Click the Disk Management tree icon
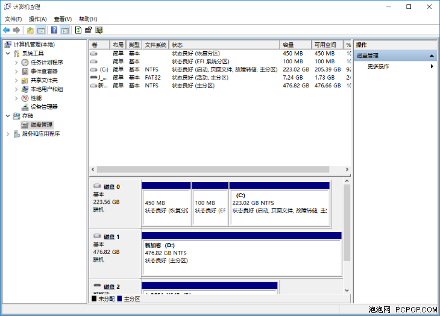 25,125
